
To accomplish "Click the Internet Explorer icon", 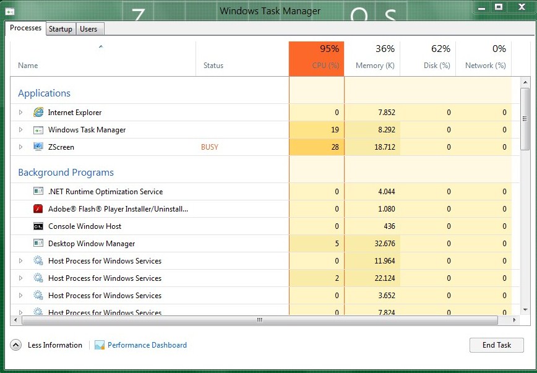I will [38, 112].
